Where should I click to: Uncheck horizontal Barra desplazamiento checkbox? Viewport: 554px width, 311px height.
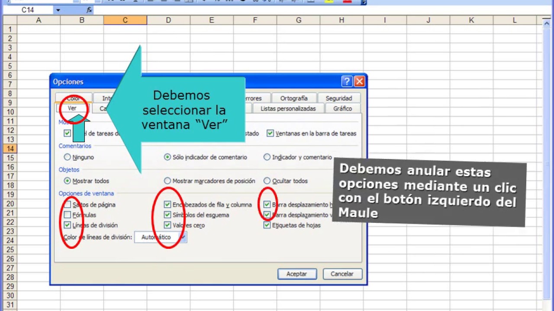[x=267, y=205]
